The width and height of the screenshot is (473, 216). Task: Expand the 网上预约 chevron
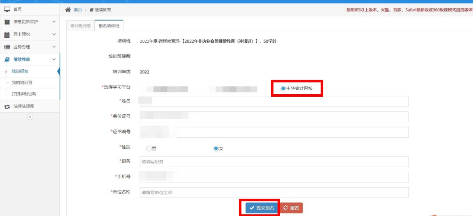pos(54,34)
